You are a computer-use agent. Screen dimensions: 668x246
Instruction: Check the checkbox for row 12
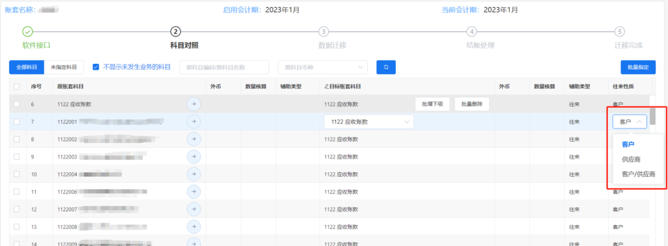[x=16, y=209]
